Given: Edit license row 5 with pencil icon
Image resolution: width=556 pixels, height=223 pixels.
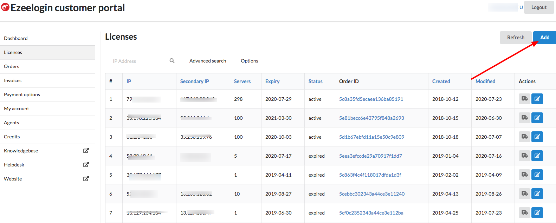Looking at the screenshot, I should point(537,175).
